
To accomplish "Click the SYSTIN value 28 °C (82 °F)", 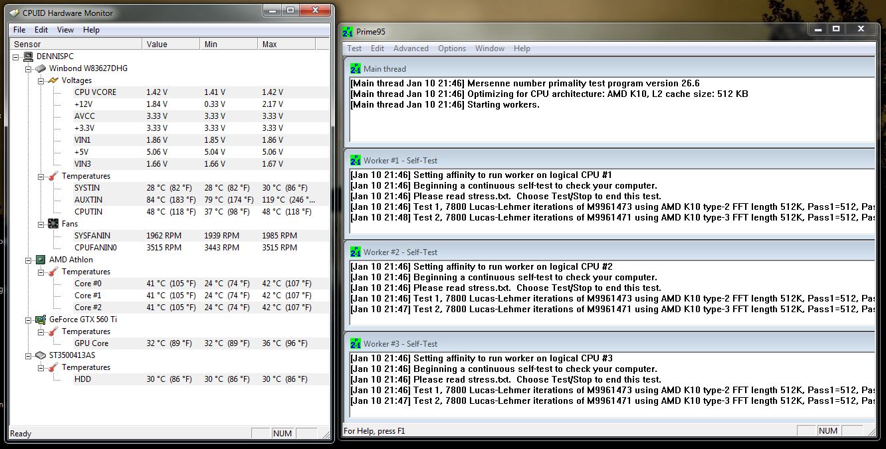I will coord(169,188).
